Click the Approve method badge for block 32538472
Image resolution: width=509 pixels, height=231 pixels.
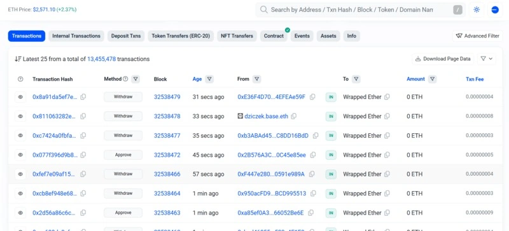tap(123, 155)
